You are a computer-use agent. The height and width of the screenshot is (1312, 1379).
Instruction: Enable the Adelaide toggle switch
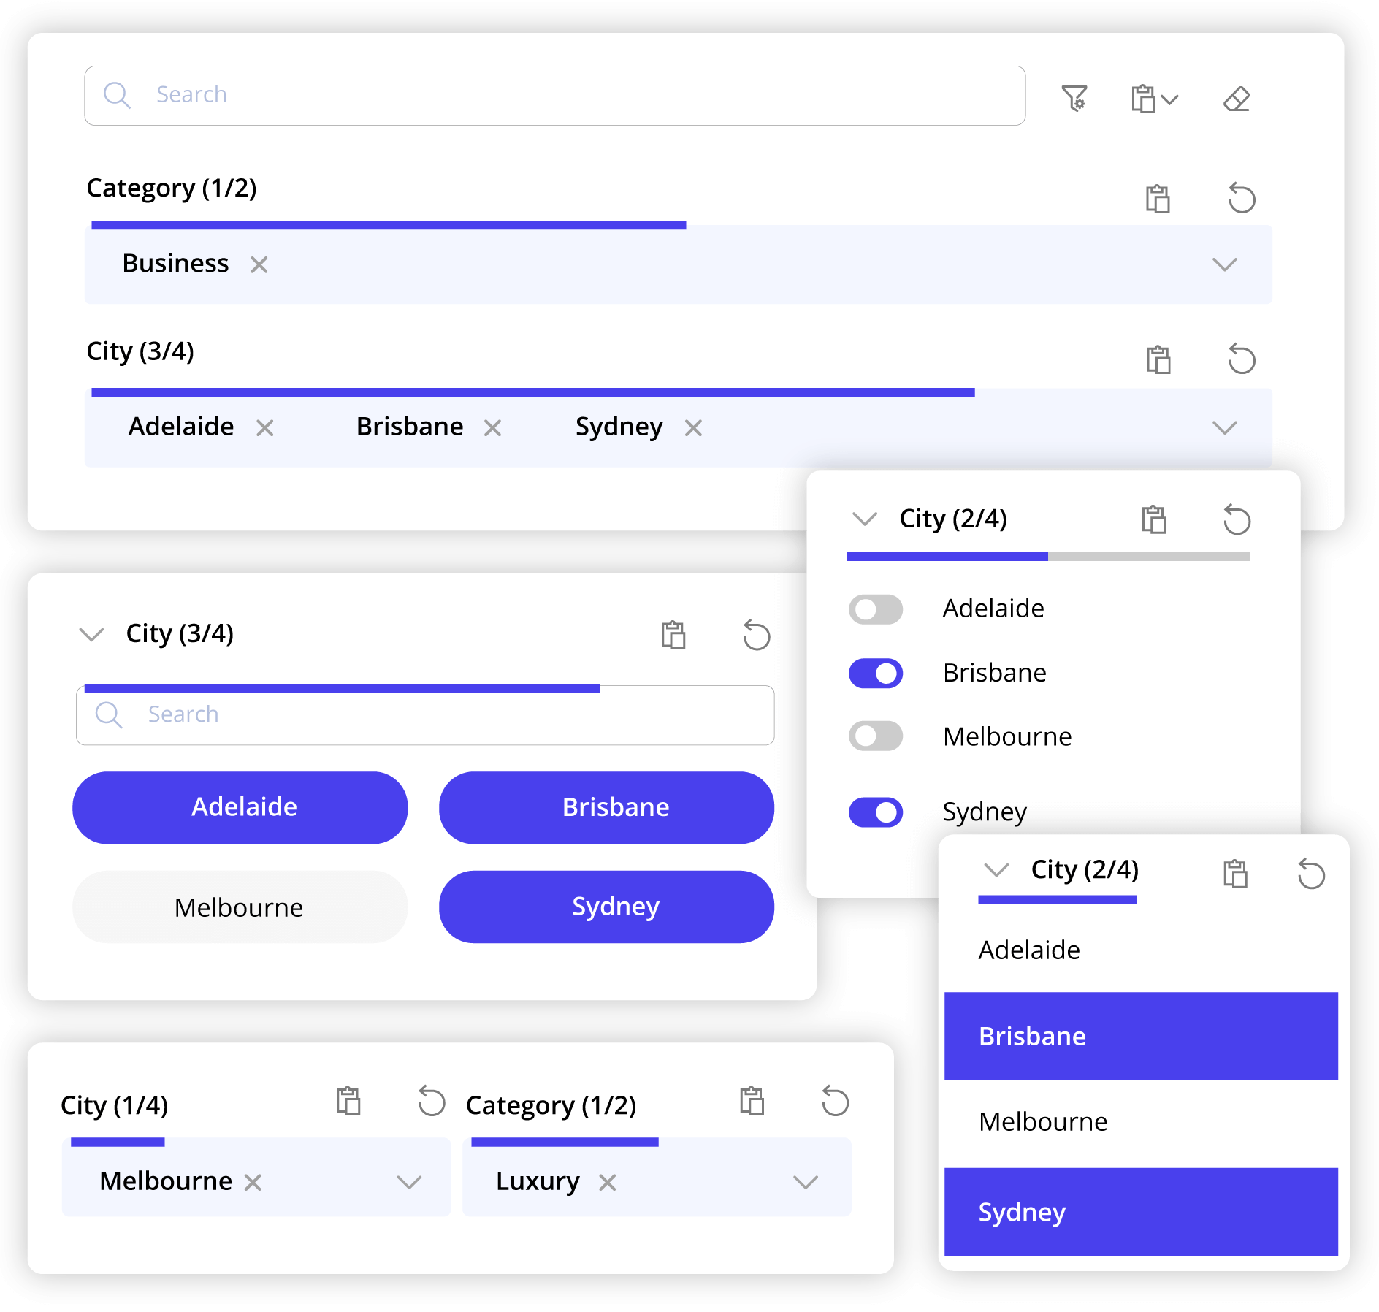click(x=875, y=609)
